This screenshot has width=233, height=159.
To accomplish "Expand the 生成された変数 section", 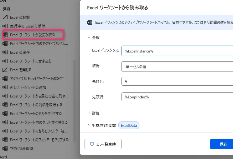I will tap(89, 126).
